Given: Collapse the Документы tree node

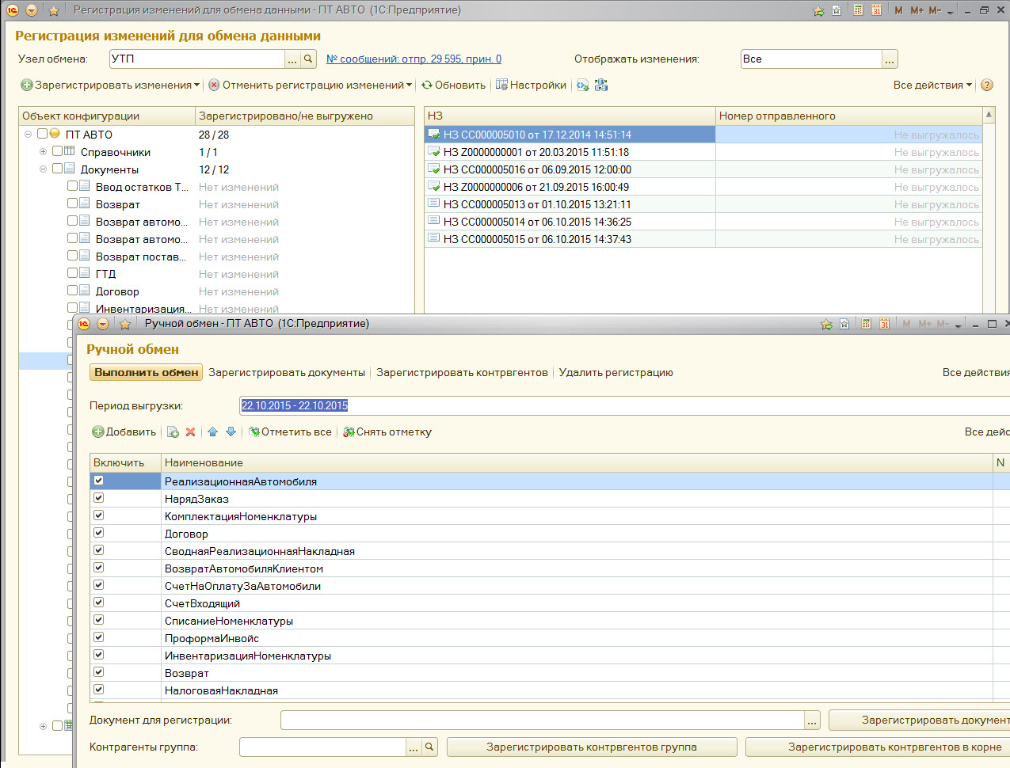Looking at the screenshot, I should pos(44,169).
